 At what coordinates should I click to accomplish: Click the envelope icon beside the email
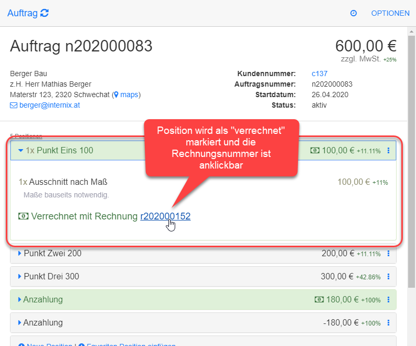14,106
